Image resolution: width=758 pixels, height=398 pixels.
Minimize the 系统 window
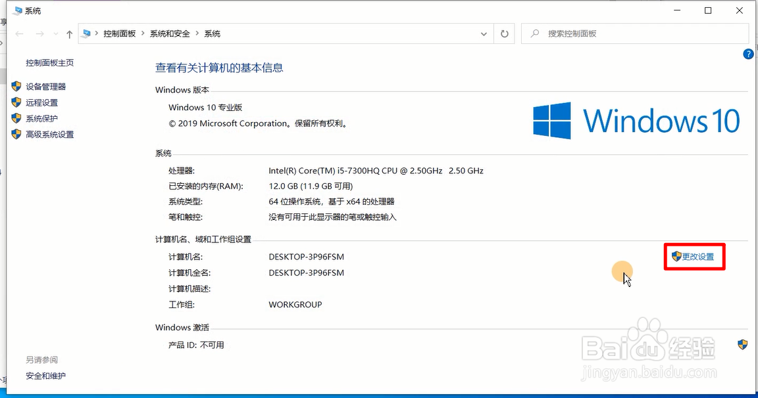[x=677, y=11]
